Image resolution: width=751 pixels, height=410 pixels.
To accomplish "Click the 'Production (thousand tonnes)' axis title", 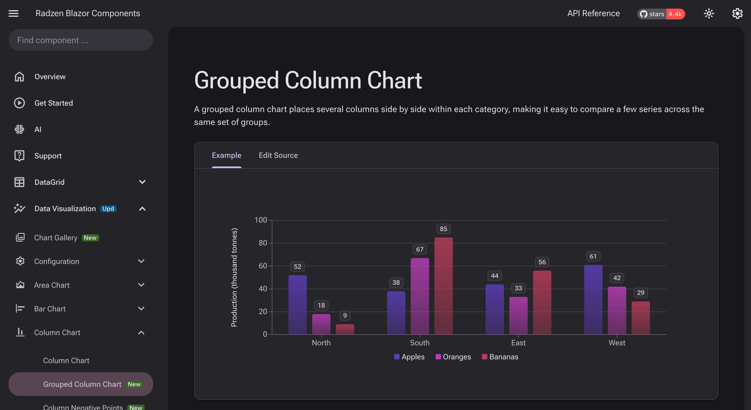I will [x=234, y=277].
